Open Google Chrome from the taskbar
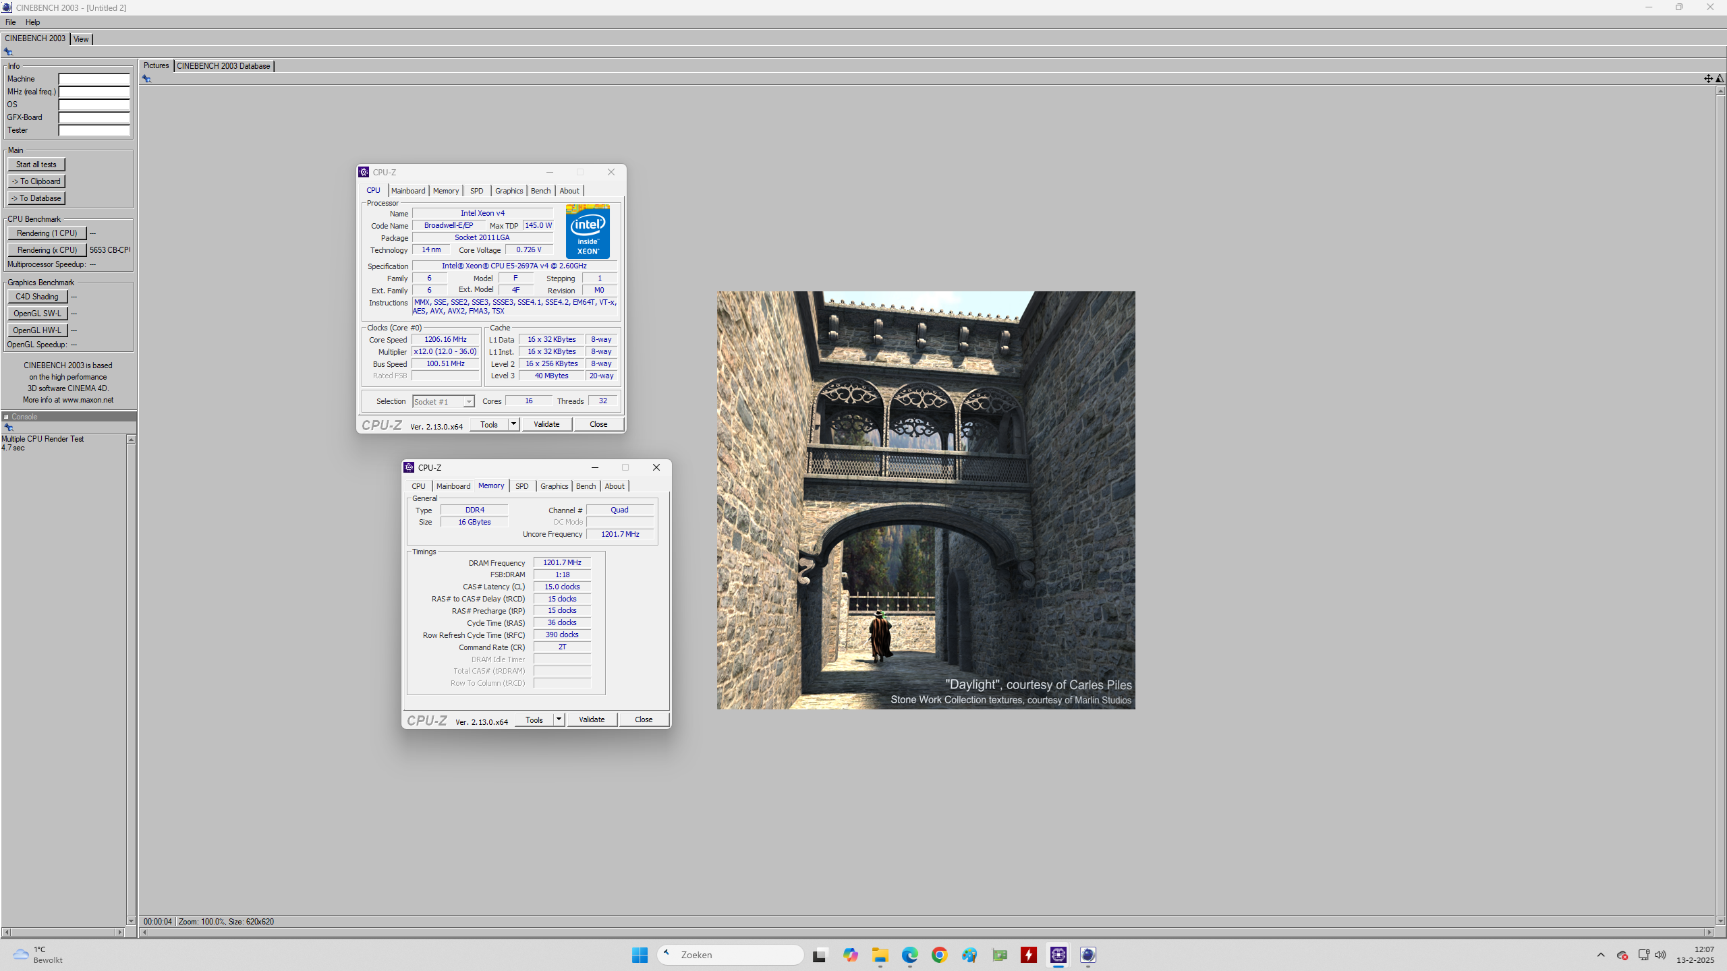1727x971 pixels. (940, 955)
